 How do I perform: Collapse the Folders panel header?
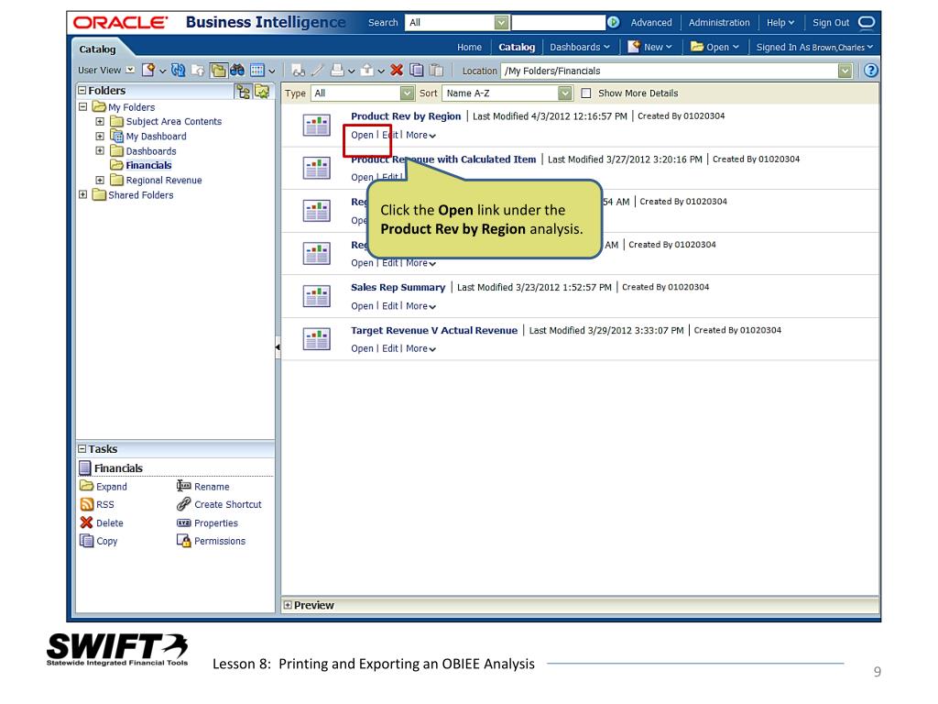[x=82, y=91]
